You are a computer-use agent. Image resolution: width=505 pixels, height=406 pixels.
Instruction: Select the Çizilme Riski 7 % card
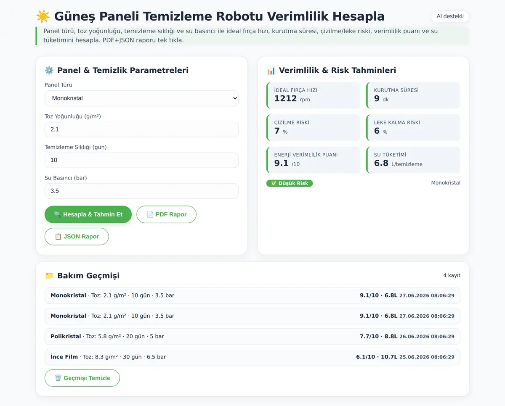[x=314, y=128]
